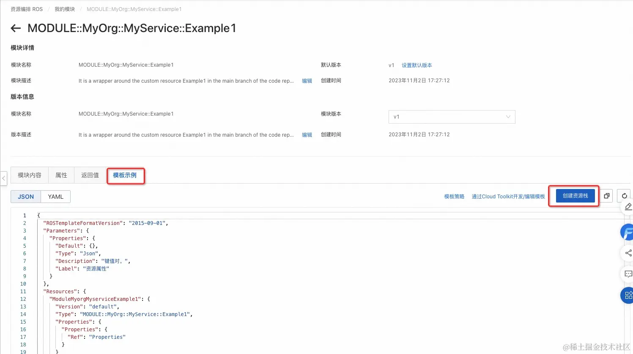Collapse the left sidebar handle
Viewport: 633px width, 354px height.
pos(3,178)
